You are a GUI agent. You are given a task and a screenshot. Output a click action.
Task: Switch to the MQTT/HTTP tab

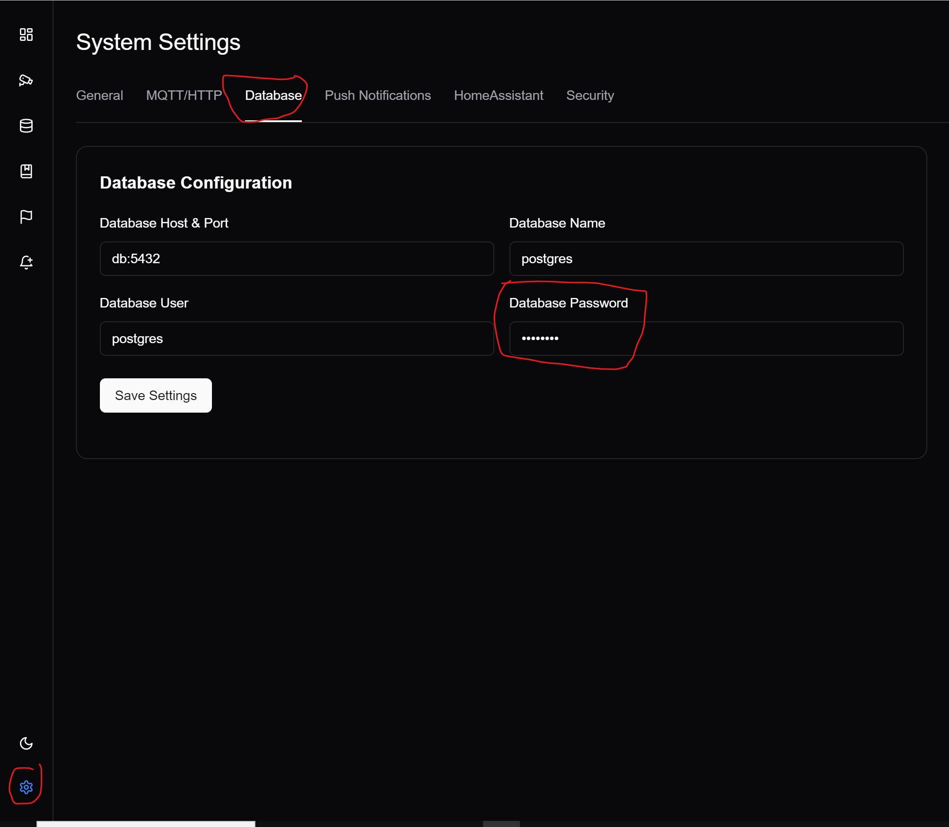click(184, 96)
